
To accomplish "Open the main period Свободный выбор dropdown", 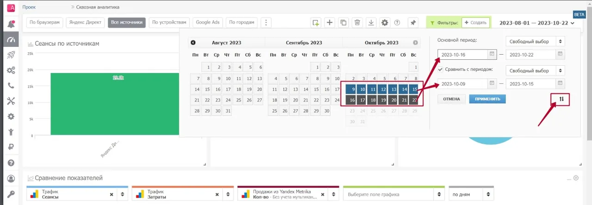I will [x=535, y=42].
